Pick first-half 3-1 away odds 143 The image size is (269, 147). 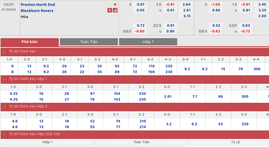117,100
